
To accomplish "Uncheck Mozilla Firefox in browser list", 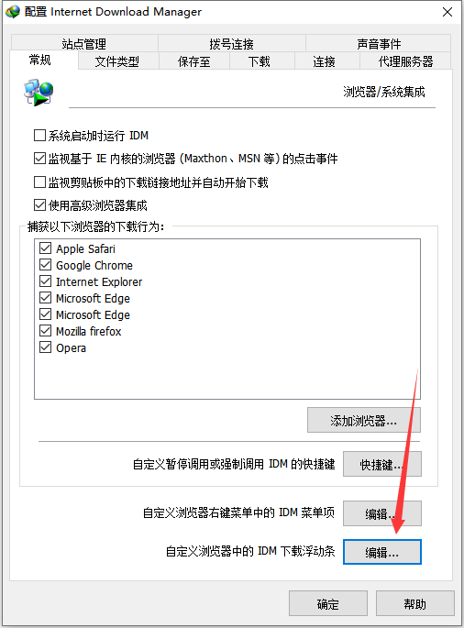I will point(45,331).
